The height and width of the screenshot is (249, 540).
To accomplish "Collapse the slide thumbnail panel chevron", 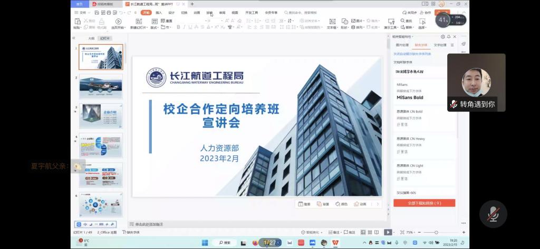I will [73, 38].
